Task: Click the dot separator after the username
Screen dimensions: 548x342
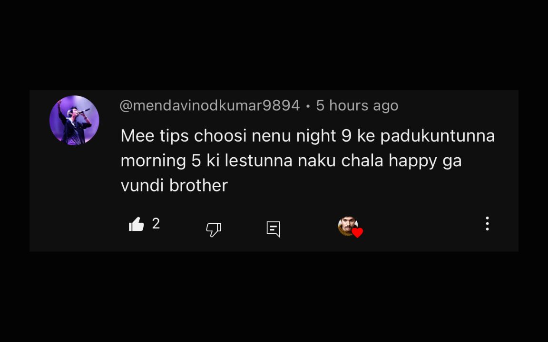Action: (x=308, y=106)
